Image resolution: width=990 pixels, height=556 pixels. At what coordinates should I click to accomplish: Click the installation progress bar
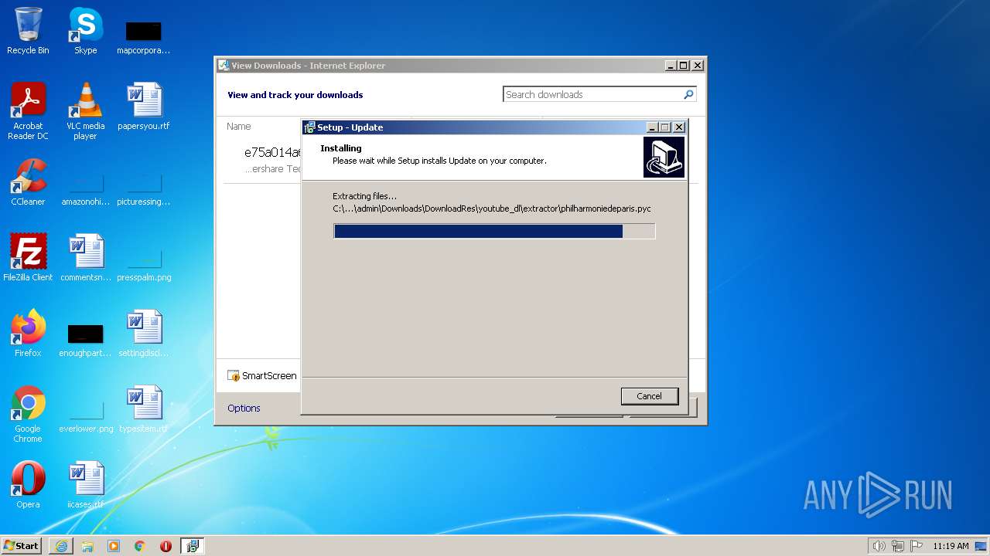click(x=494, y=231)
